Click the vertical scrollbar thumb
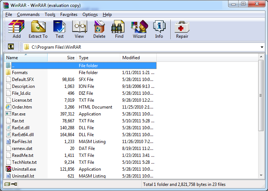 pos(261,95)
